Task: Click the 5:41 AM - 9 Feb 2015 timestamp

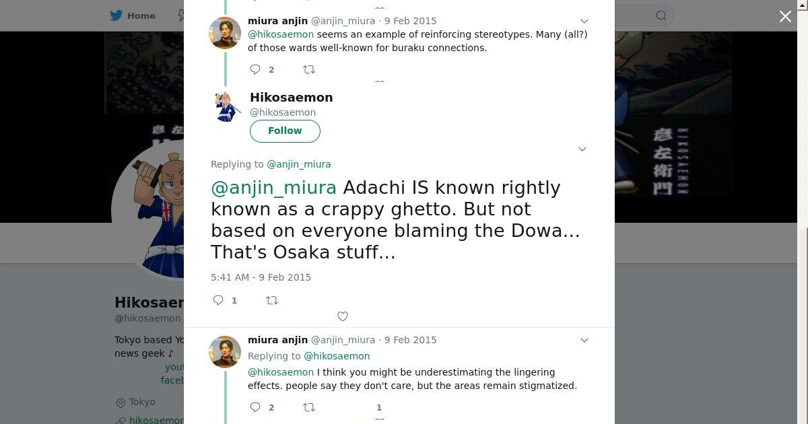Action: point(261,277)
